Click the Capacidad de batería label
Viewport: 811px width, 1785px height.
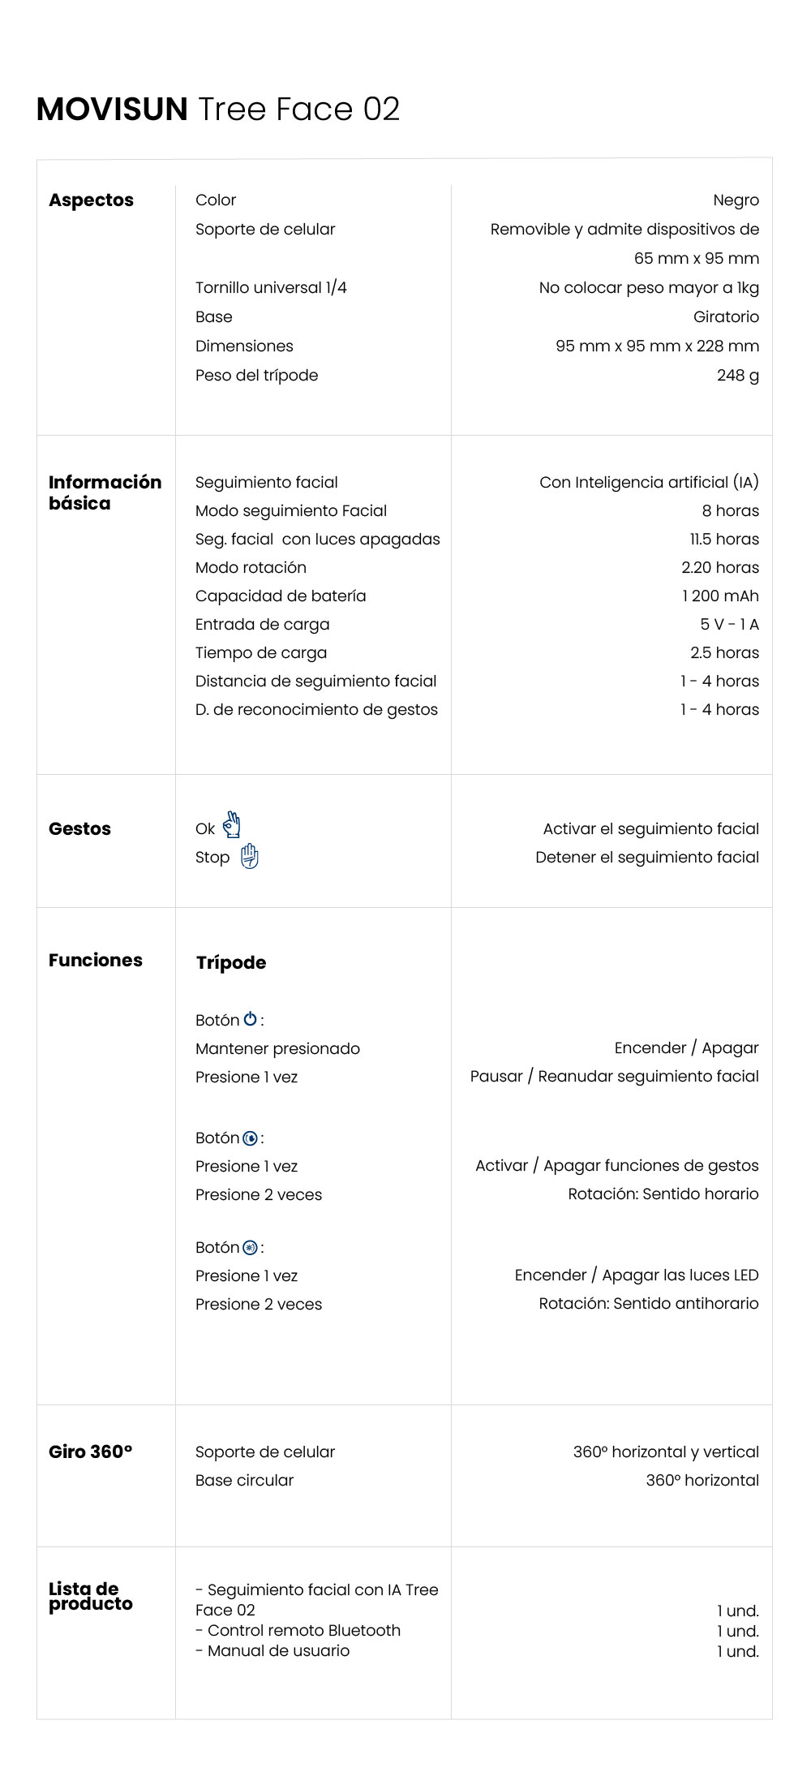click(x=281, y=596)
